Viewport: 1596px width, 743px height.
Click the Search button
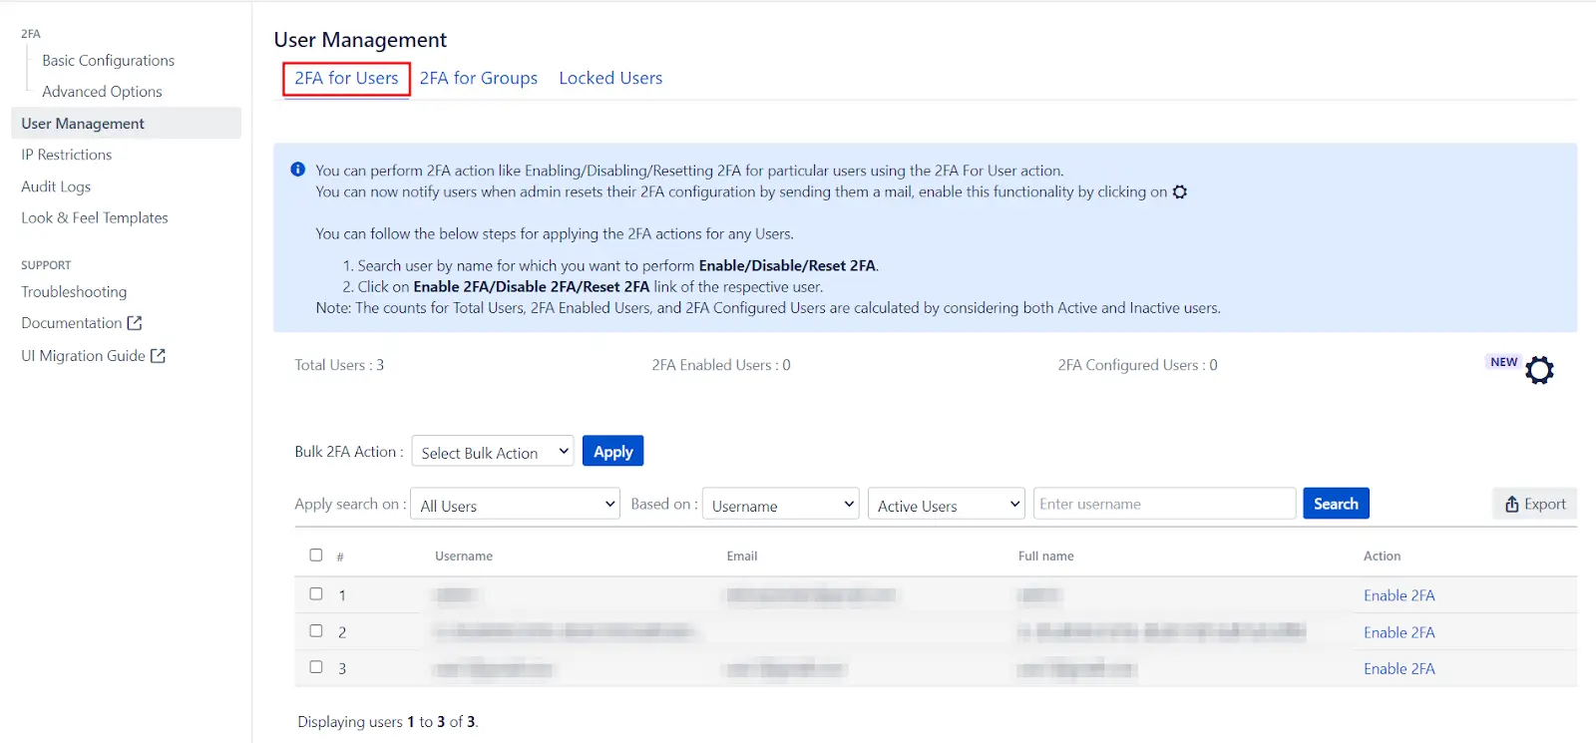coord(1336,504)
